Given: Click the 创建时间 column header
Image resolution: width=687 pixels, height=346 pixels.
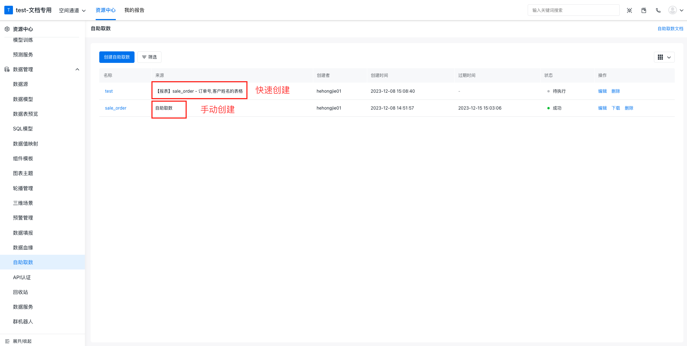Looking at the screenshot, I should tap(379, 75).
